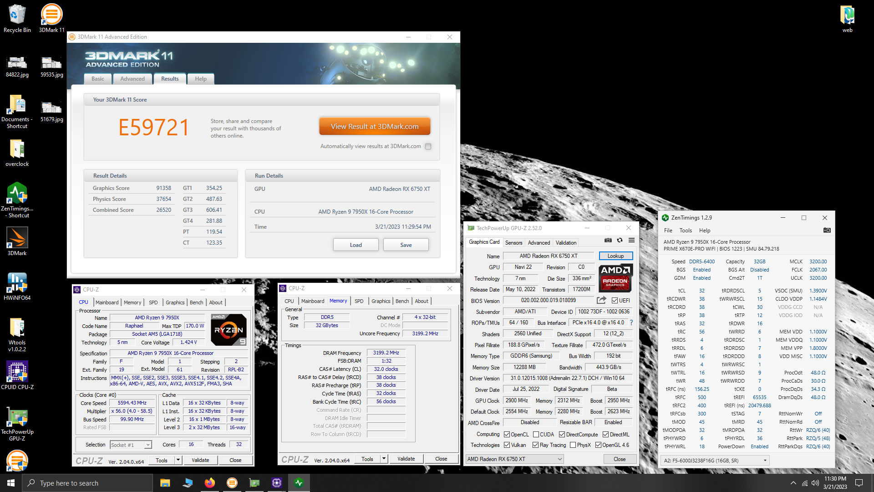The width and height of the screenshot is (874, 492).
Task: Open the 3DMark 11 desktop shortcut
Action: coord(51,18)
